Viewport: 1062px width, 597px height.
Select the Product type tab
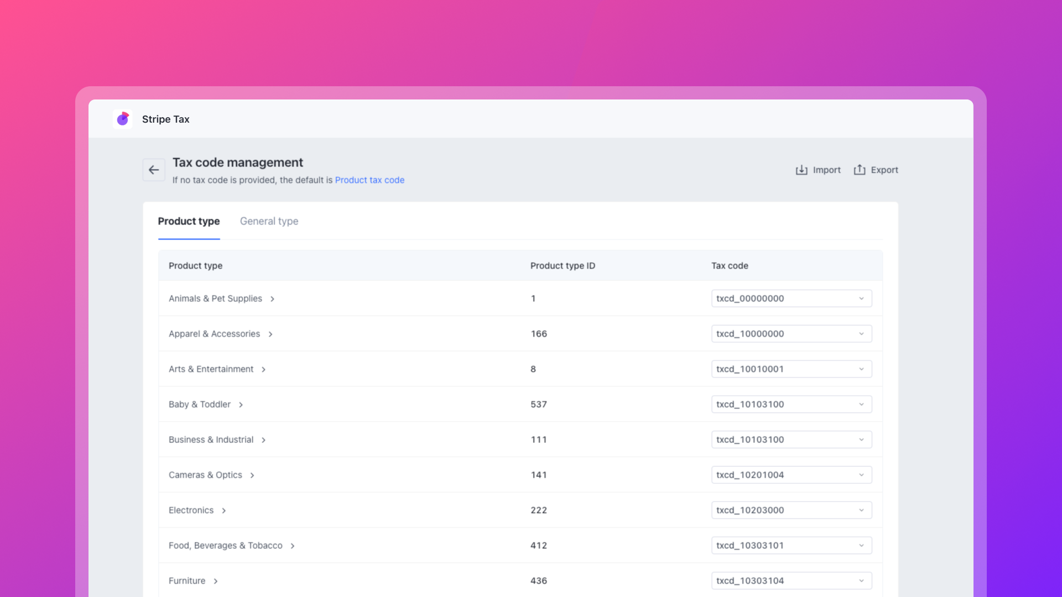click(x=189, y=221)
